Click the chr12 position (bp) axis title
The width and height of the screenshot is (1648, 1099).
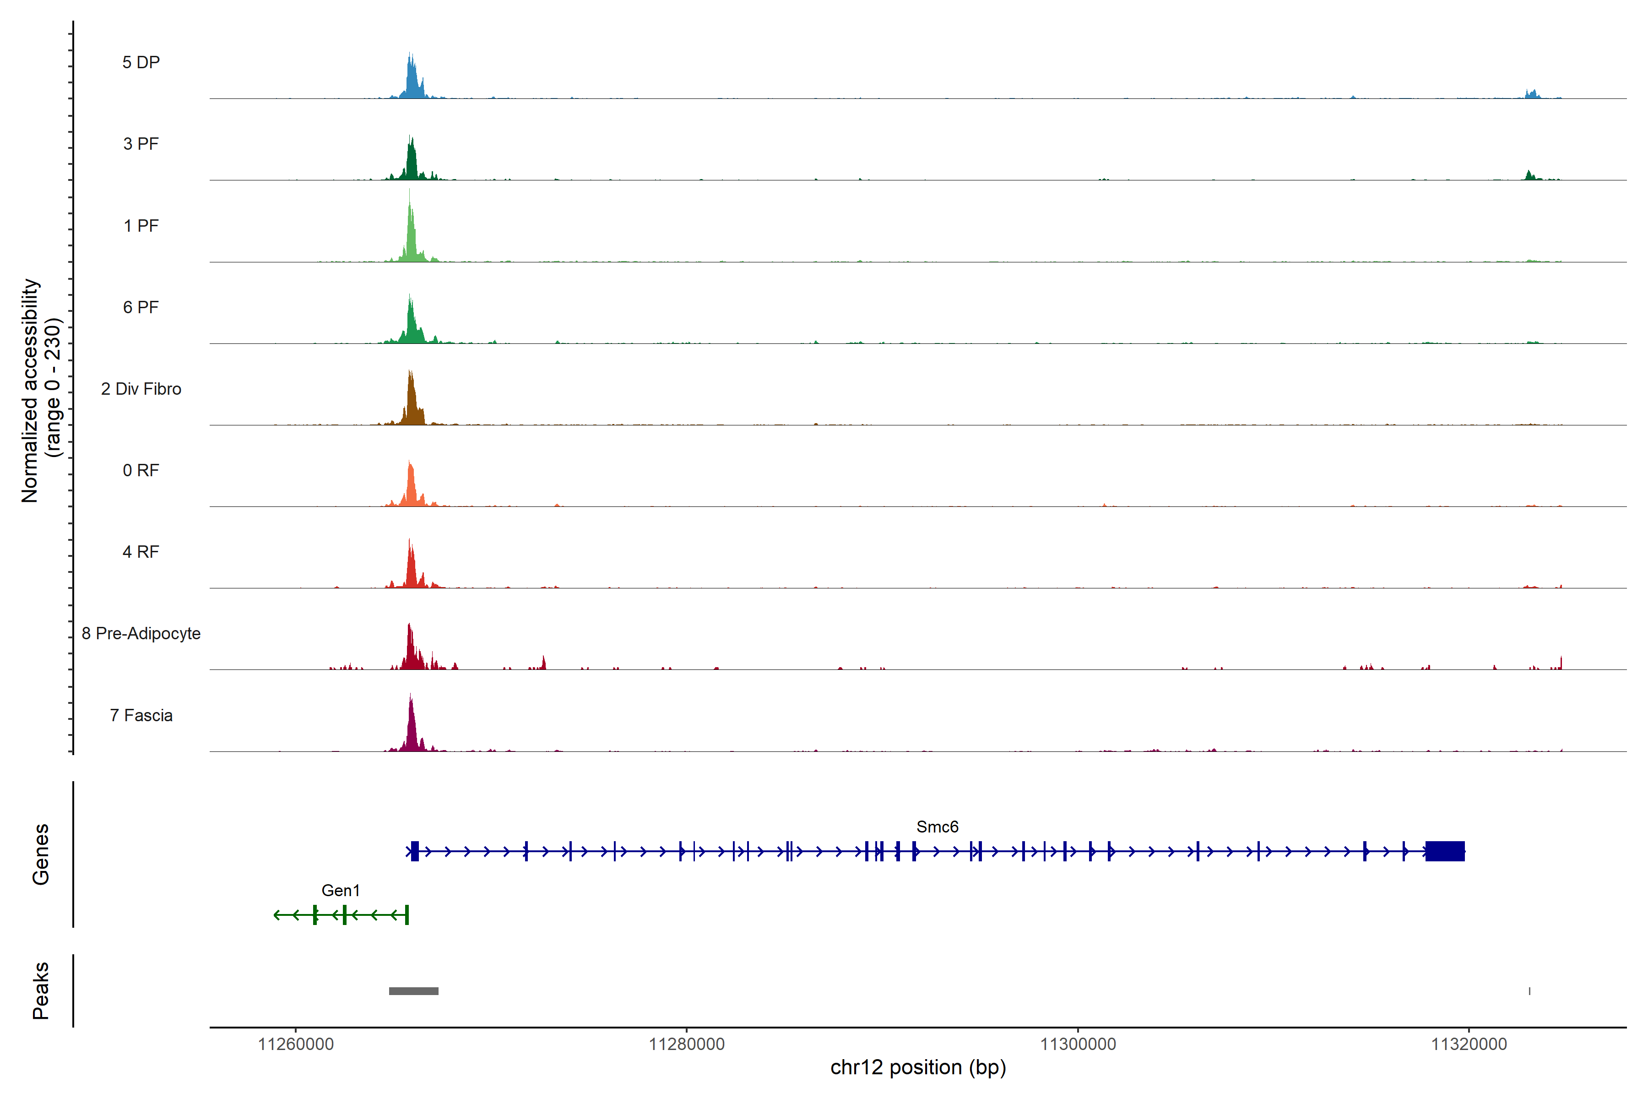point(918,1067)
